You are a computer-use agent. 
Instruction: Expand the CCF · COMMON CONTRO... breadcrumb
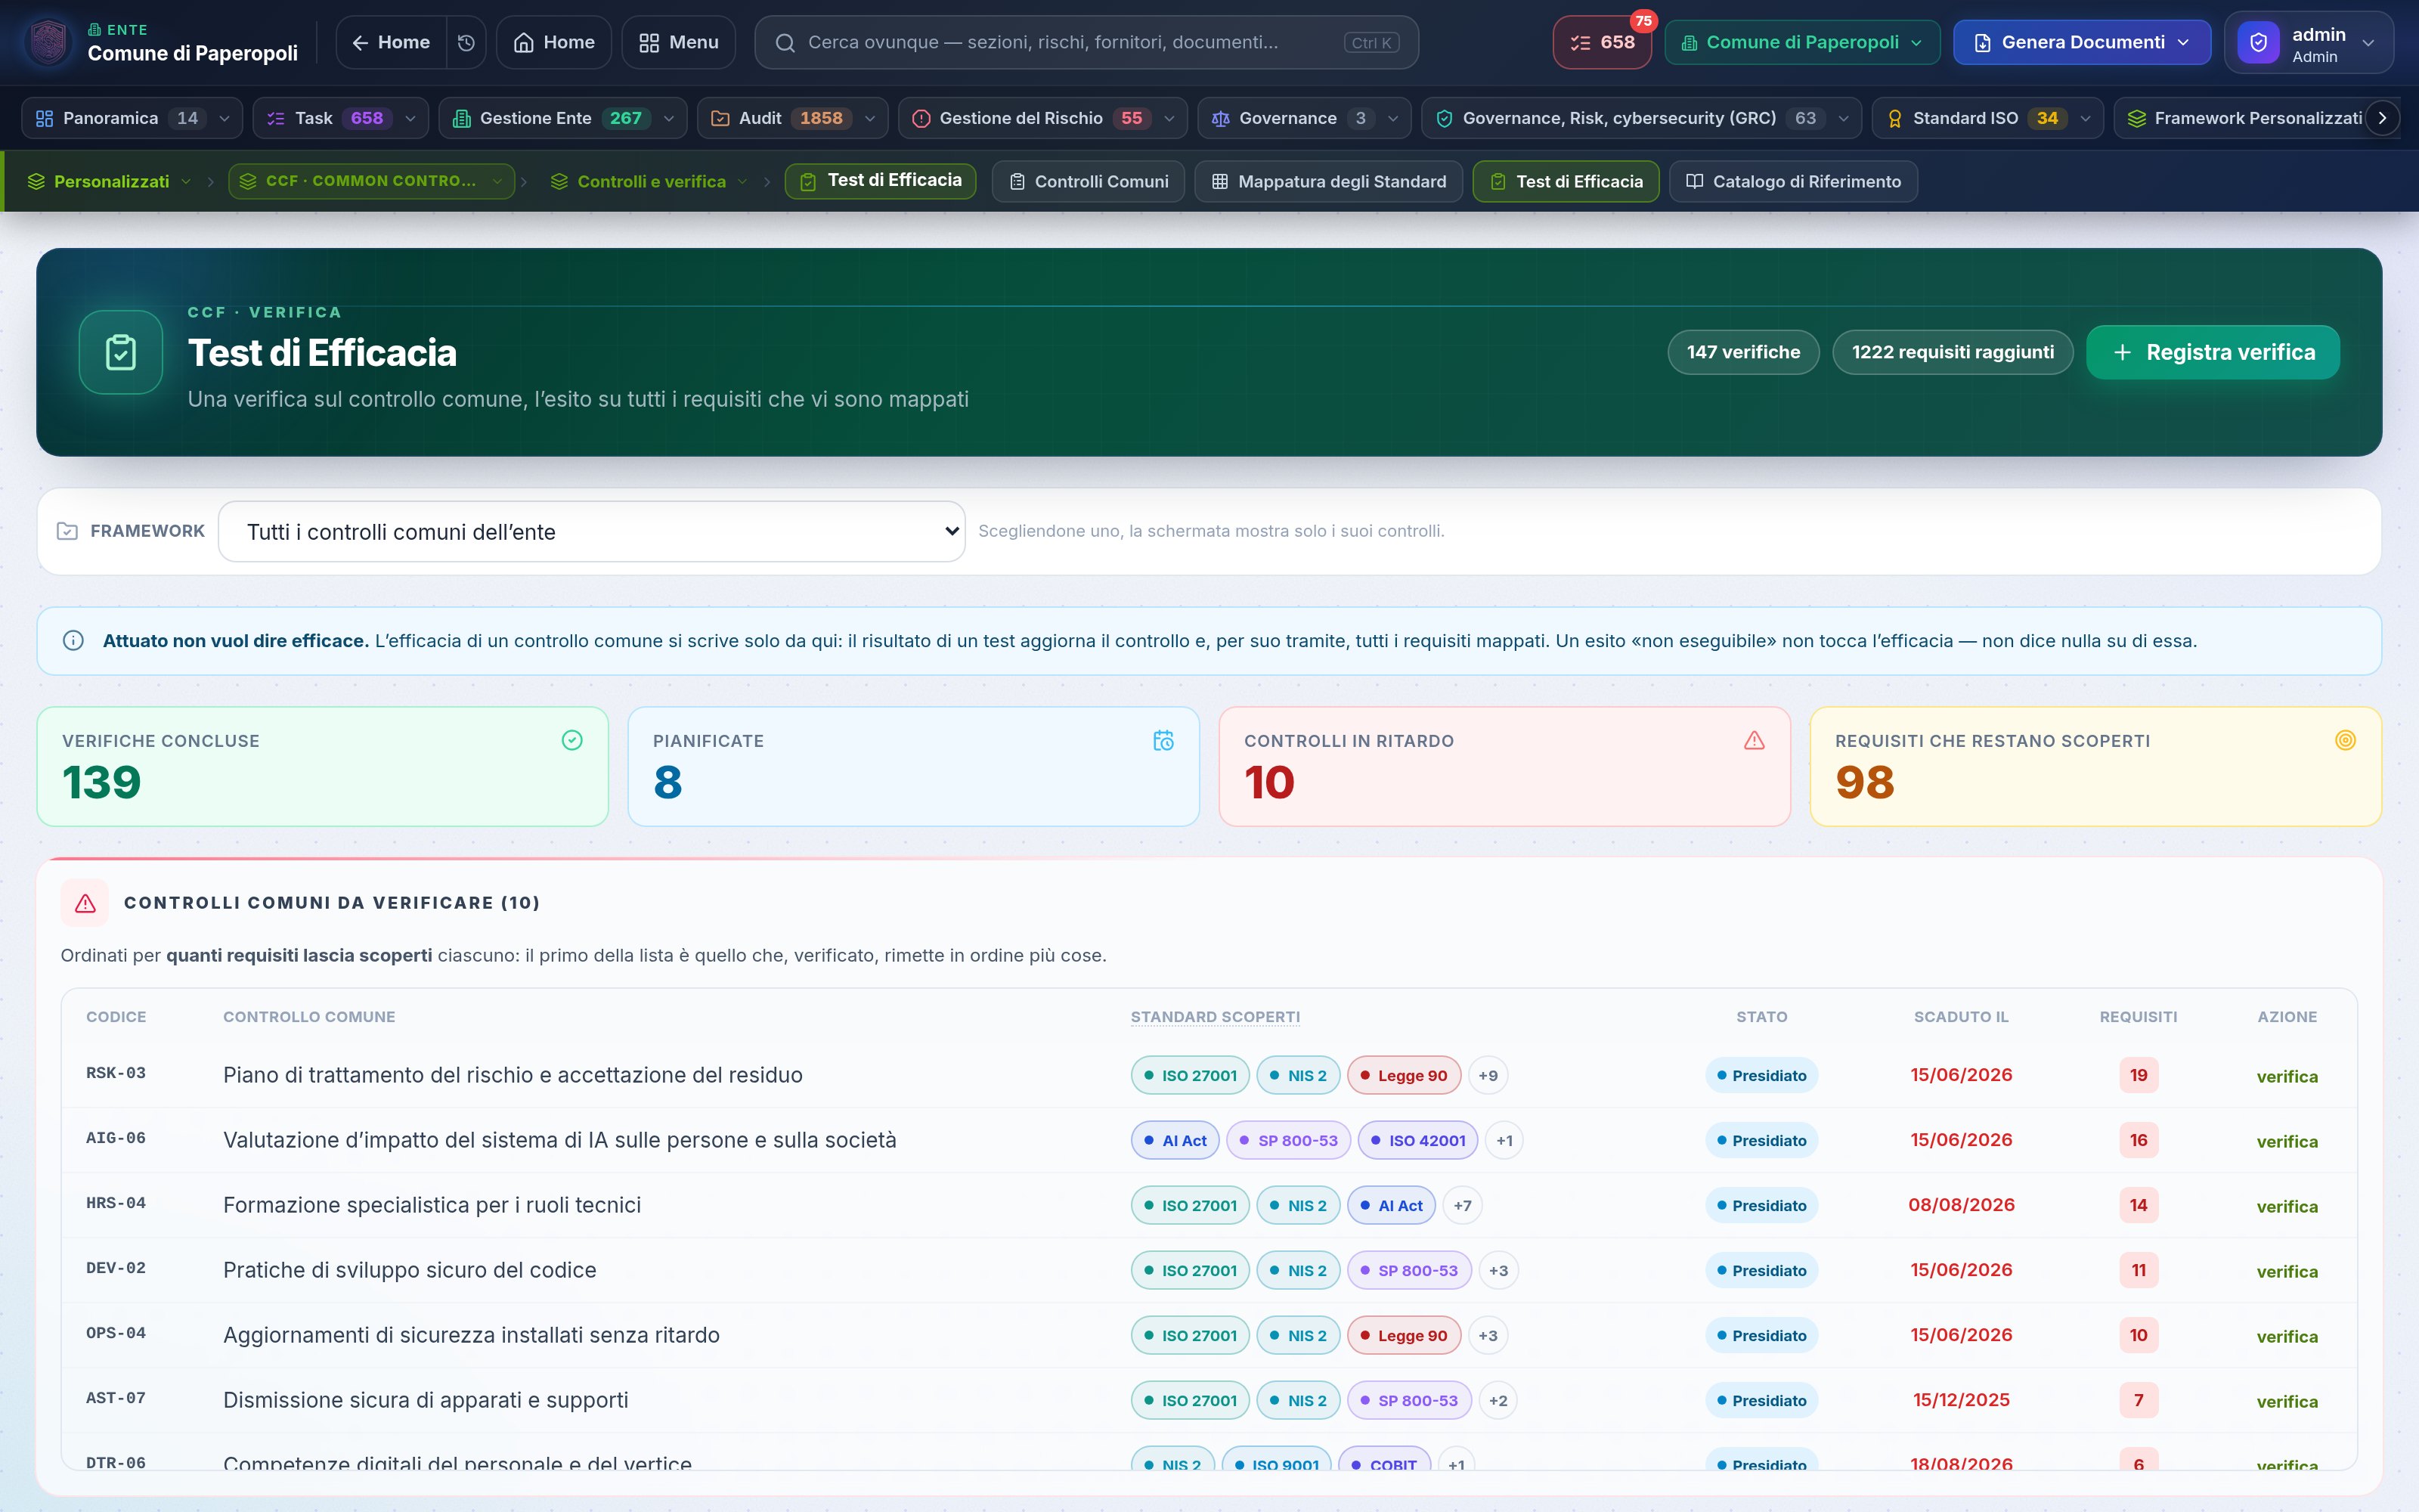point(371,181)
